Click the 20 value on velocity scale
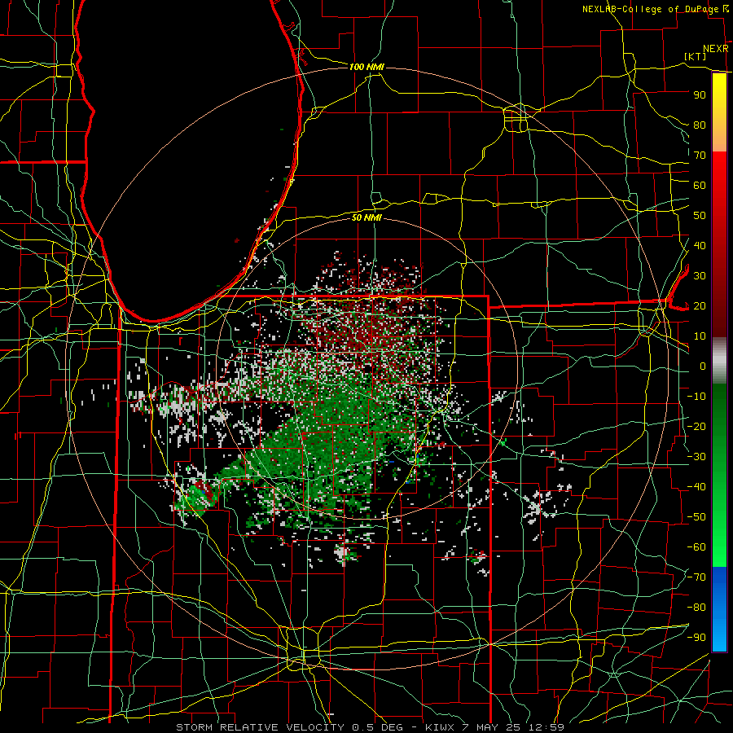The height and width of the screenshot is (733, 733). (700, 305)
